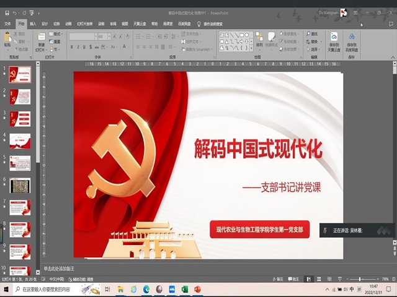Screen dimensions: 397x297
Task: Click fit slide to window icon
Action: click(394, 279)
